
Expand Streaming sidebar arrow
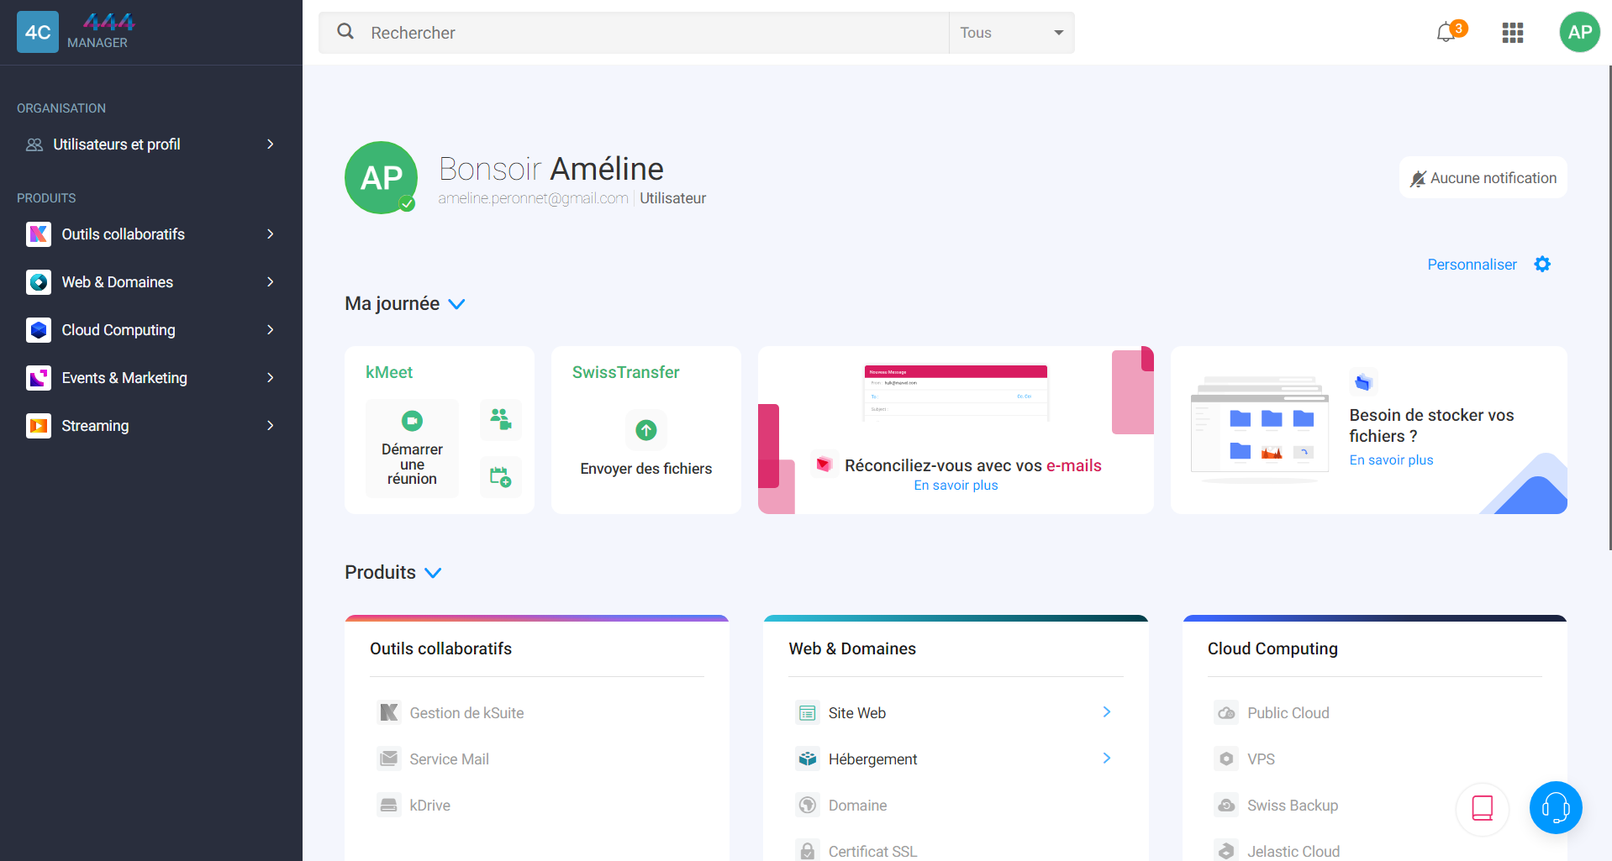(x=270, y=426)
